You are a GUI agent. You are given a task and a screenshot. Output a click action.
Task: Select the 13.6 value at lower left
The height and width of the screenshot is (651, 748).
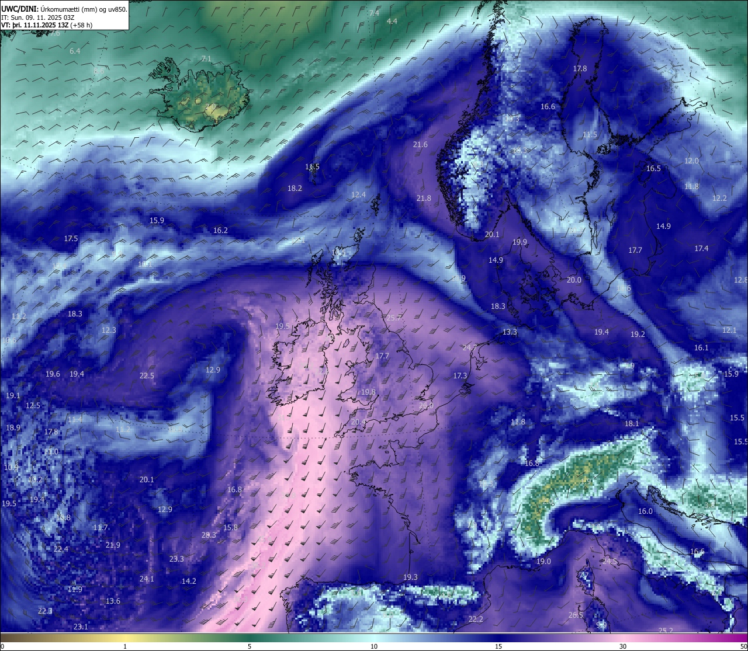point(113,601)
